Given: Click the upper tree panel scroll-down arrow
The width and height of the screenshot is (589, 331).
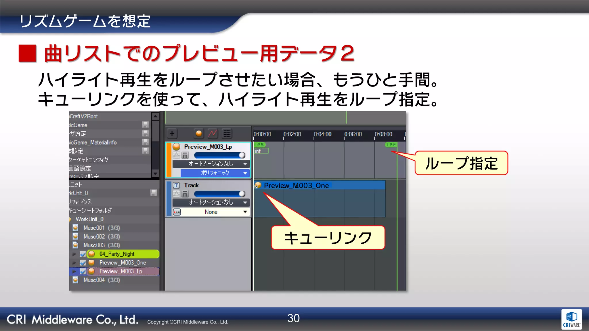Looking at the screenshot, I should [155, 174].
